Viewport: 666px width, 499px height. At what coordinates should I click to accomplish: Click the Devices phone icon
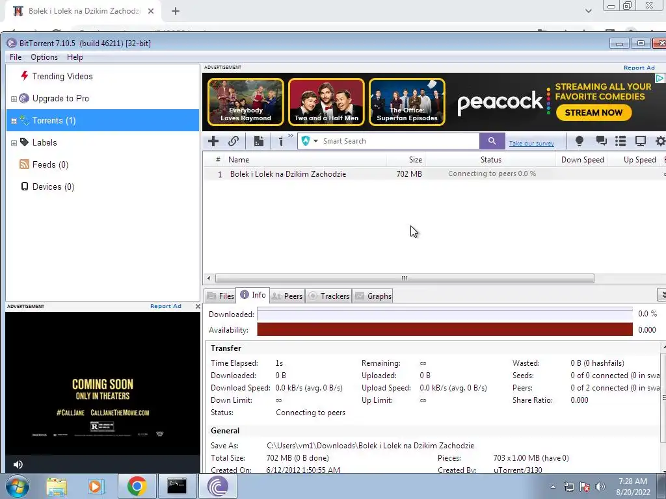tap(25, 186)
